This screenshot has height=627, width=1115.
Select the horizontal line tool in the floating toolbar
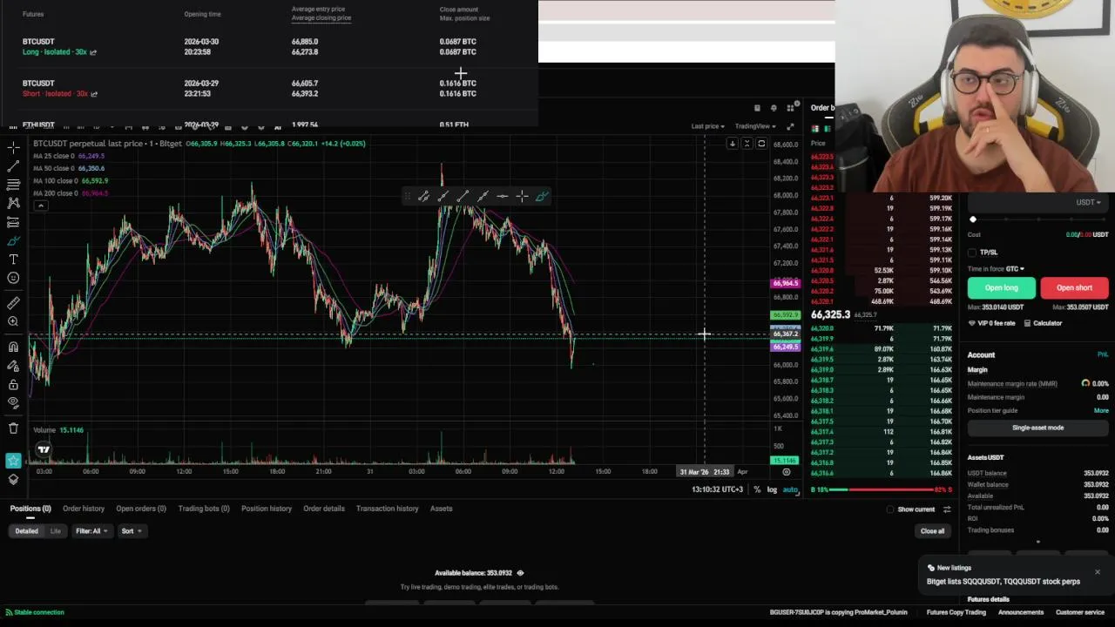[x=503, y=197]
